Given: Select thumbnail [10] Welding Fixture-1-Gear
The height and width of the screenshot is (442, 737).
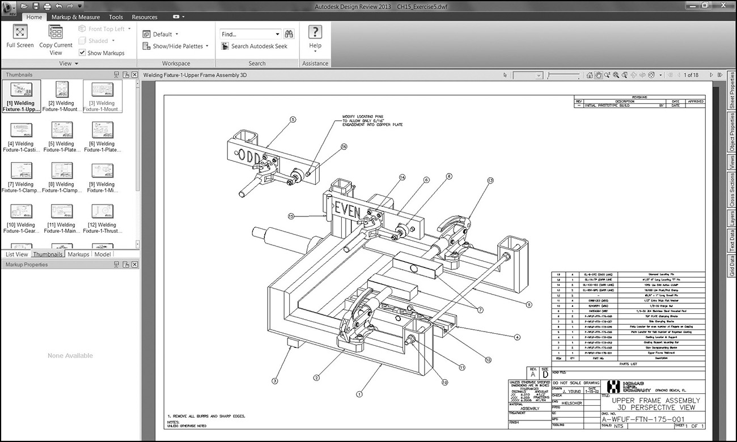Looking at the screenshot, I should (22, 218).
